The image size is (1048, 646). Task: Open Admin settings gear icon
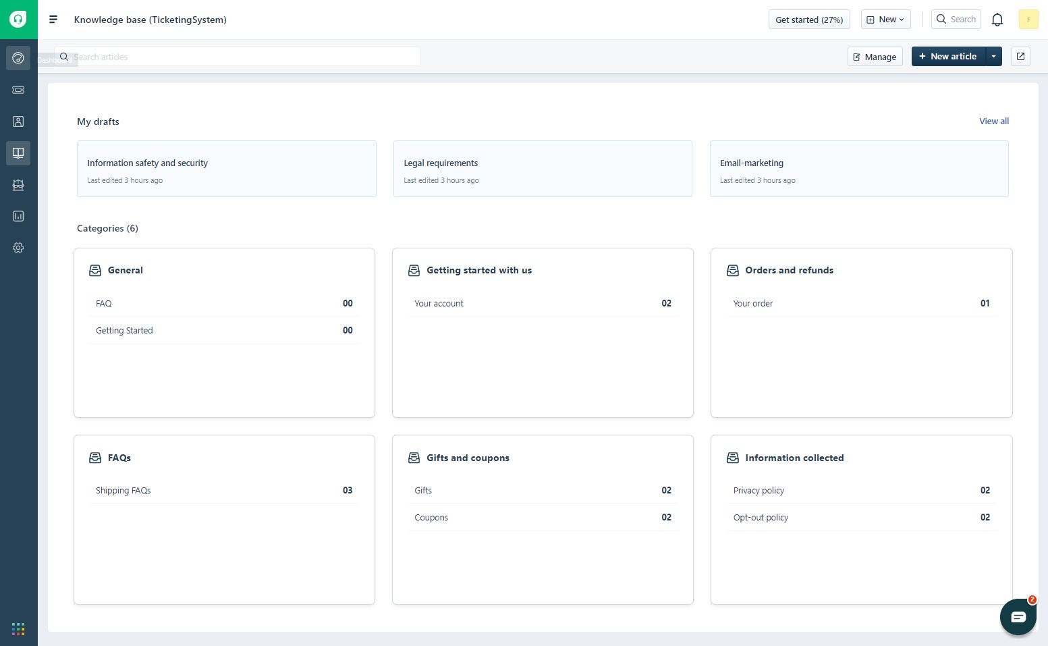pos(18,248)
